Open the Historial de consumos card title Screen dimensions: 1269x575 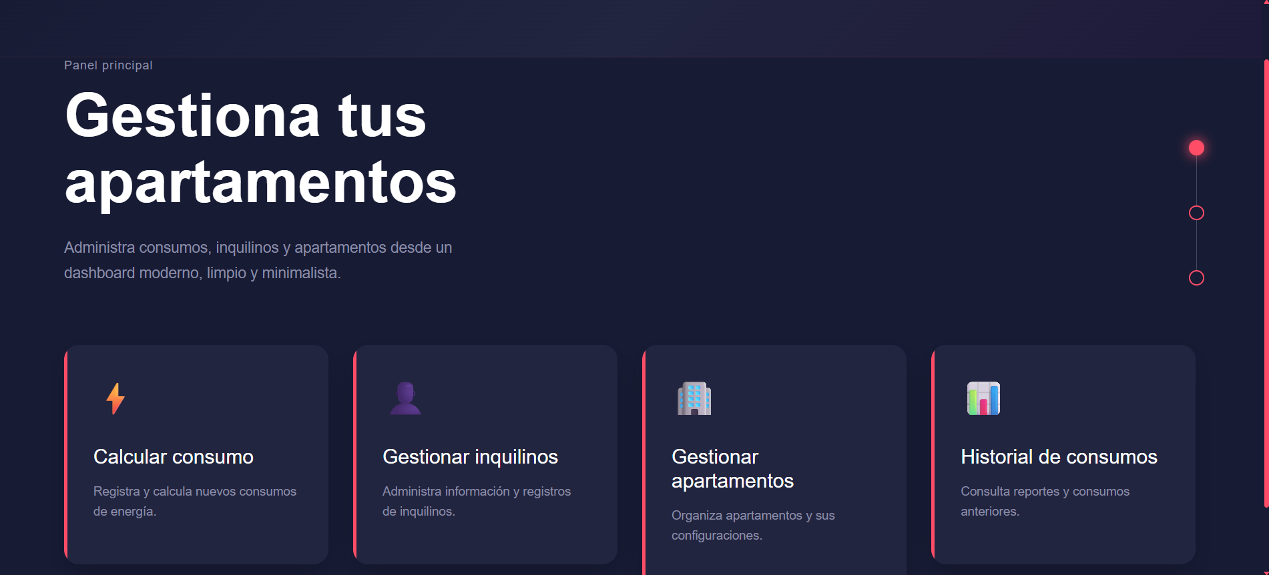click(1059, 457)
